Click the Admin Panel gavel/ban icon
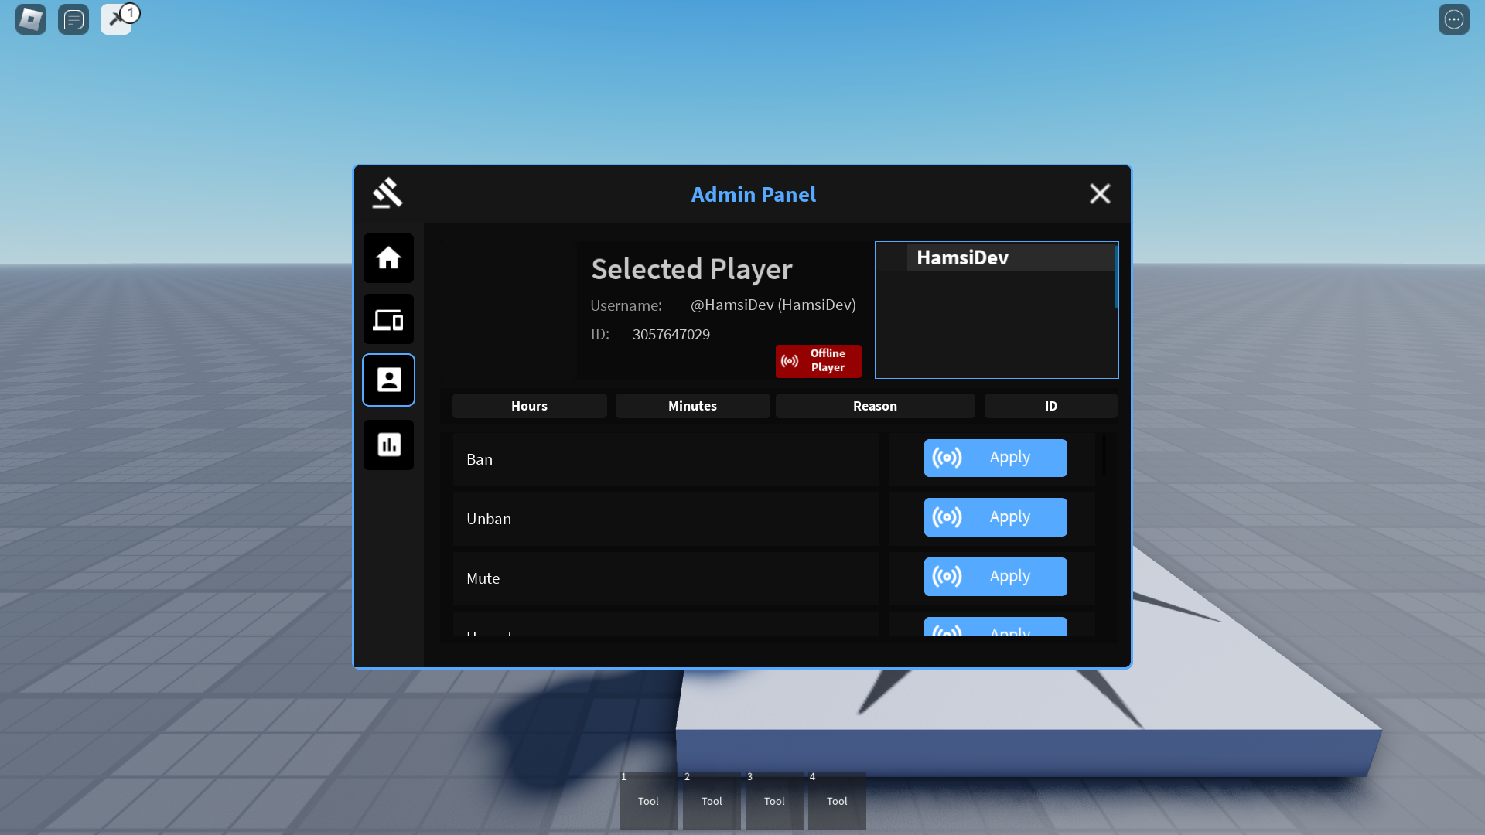Viewport: 1485px width, 835px height. pyautogui.click(x=387, y=194)
